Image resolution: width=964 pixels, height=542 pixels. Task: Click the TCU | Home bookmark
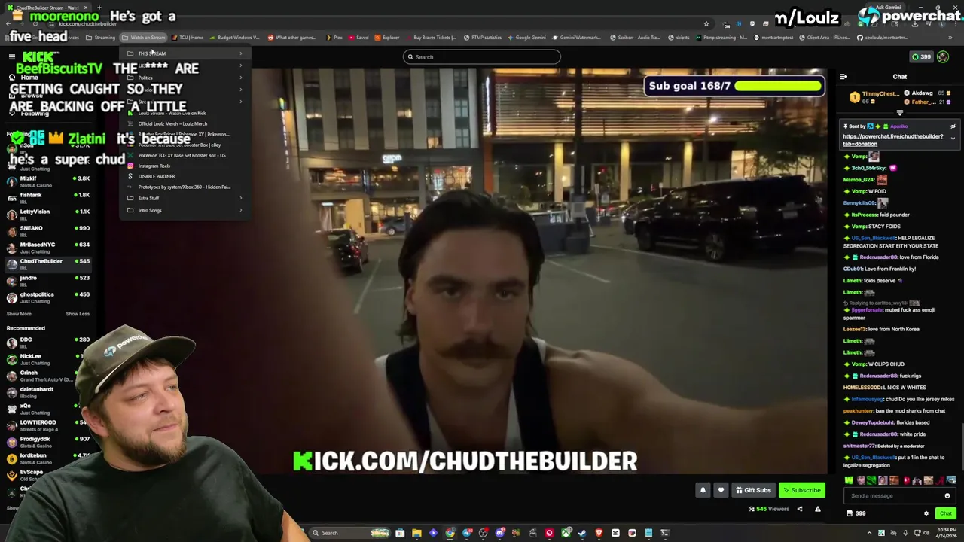tap(188, 38)
